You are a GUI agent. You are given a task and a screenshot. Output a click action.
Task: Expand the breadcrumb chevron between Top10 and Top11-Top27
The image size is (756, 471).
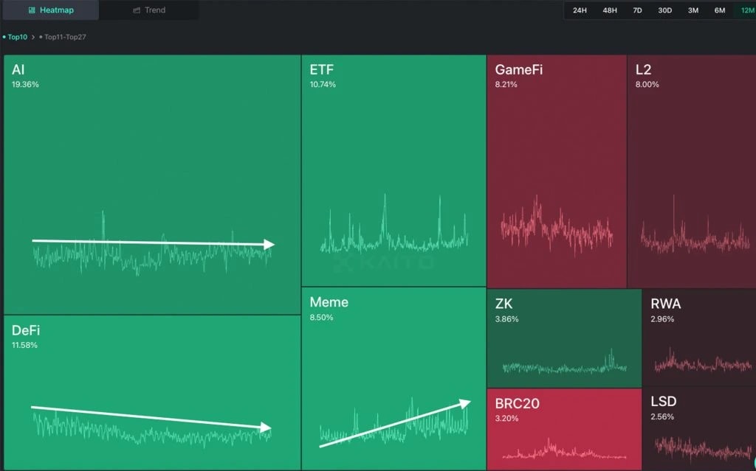(32, 35)
